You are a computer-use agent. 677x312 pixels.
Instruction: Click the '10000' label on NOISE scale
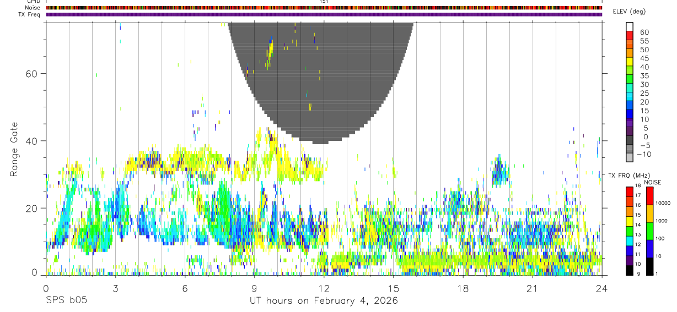point(662,204)
